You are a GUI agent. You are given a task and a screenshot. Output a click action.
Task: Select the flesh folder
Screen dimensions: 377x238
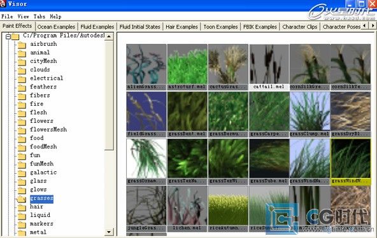click(x=38, y=113)
